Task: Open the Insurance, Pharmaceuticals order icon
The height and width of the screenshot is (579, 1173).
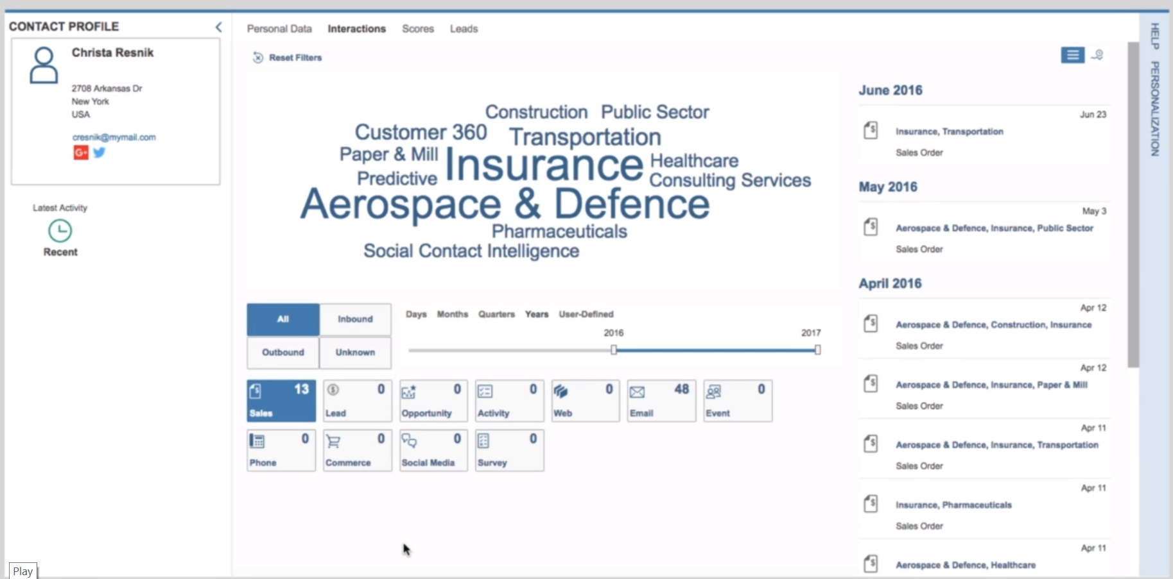Action: pos(871,504)
